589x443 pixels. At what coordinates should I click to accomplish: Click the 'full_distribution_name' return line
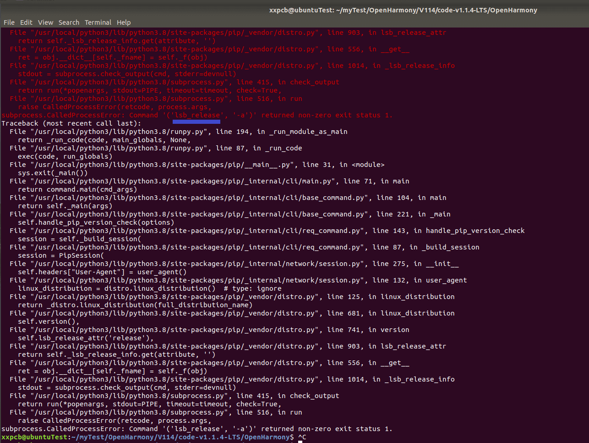[x=135, y=305]
